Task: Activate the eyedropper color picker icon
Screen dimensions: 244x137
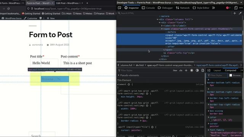Action: [240, 13]
